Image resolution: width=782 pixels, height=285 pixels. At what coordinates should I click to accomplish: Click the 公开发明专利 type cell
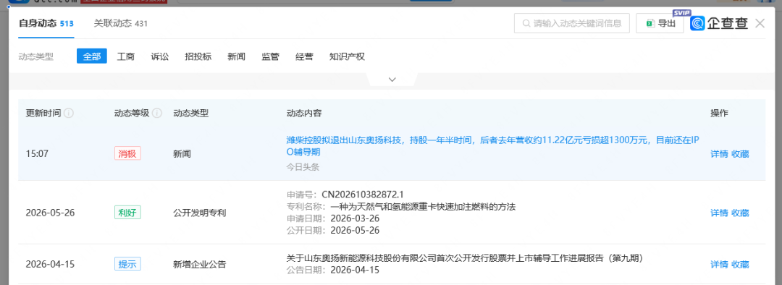point(200,213)
